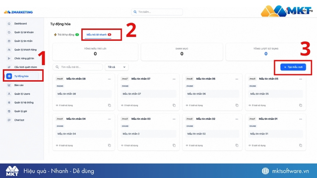
Task: Focus the Tìm mẫu trả lời search field
Action: [x=77, y=67]
